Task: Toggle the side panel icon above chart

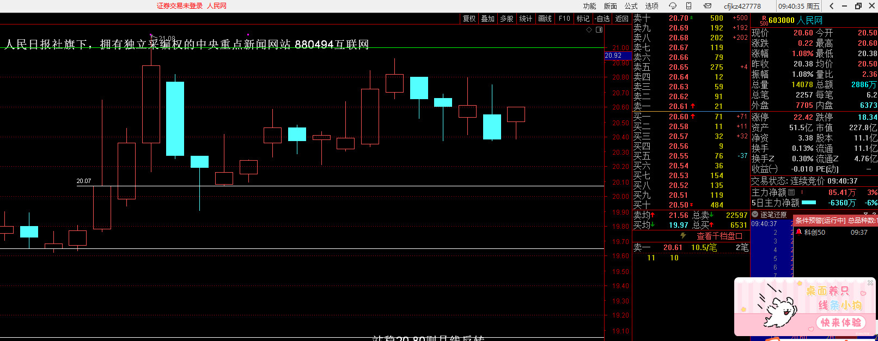Action: click(599, 30)
